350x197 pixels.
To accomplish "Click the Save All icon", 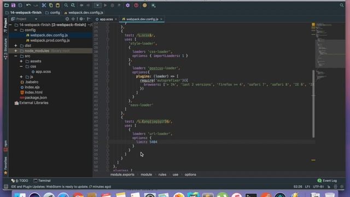I will 13,5.
